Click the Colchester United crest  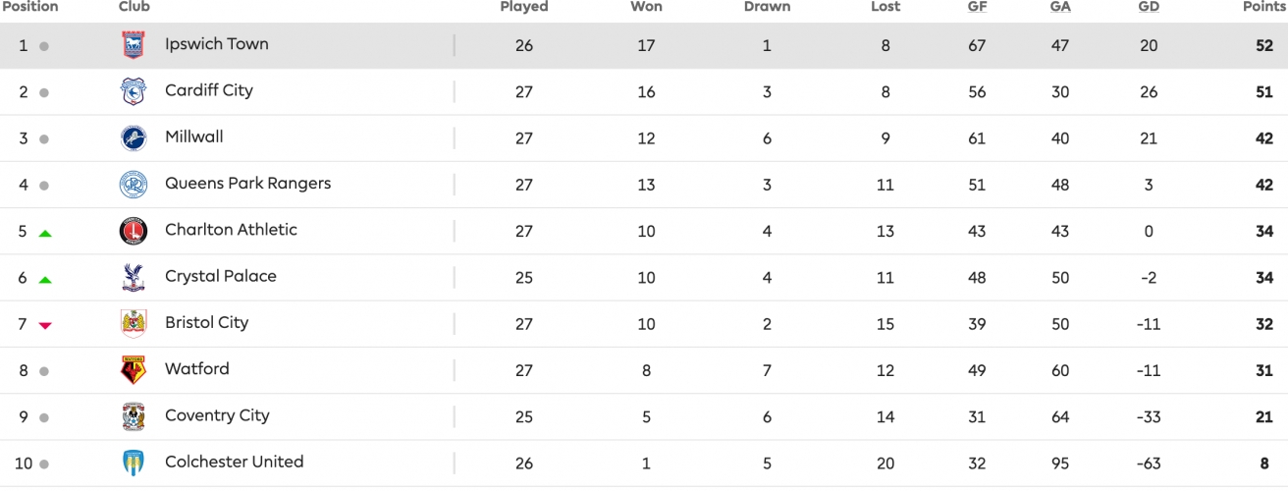134,463
